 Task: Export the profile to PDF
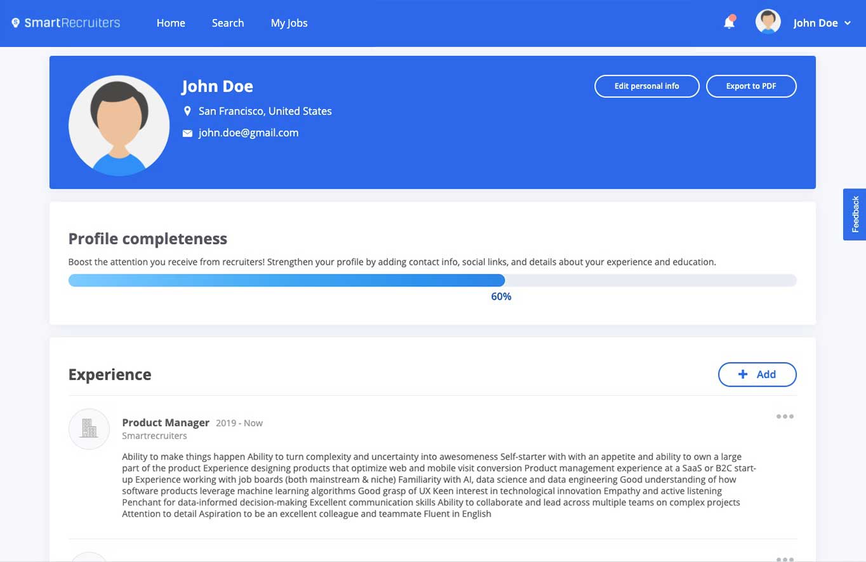coord(751,86)
